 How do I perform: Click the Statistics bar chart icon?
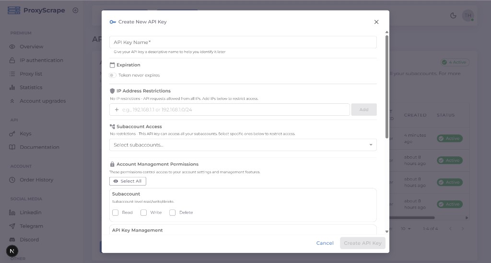tap(12, 88)
